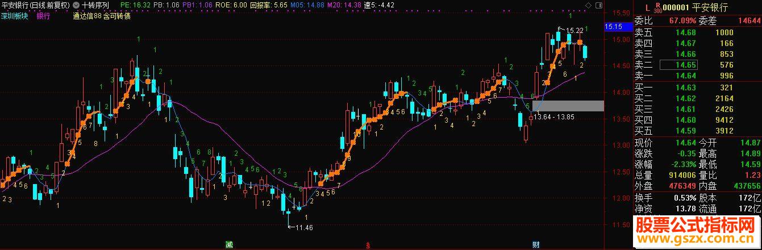Click the 减 event marker on timeline
The image size is (762, 250).
coord(228,245)
